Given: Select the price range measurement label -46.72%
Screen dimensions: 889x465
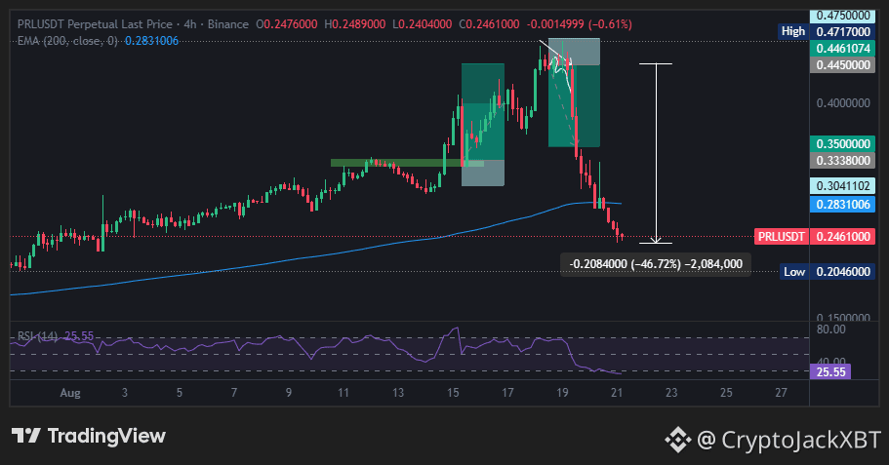Looking at the screenshot, I should tap(656, 264).
